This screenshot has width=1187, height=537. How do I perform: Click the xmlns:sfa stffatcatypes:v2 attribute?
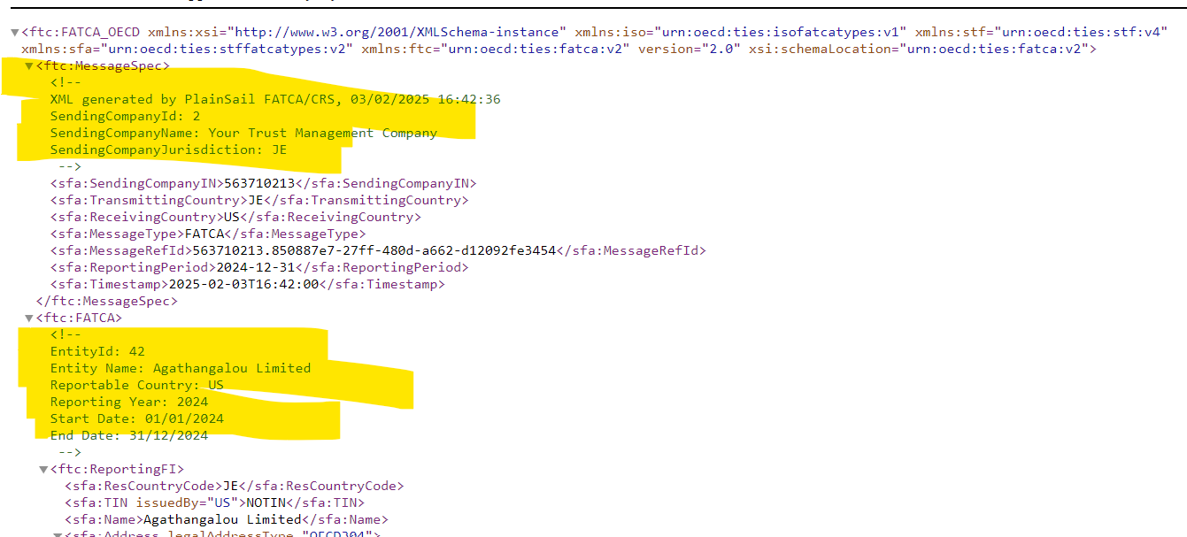pos(187,49)
